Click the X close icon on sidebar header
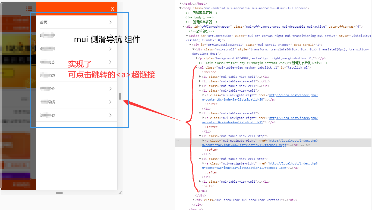 point(112,8)
